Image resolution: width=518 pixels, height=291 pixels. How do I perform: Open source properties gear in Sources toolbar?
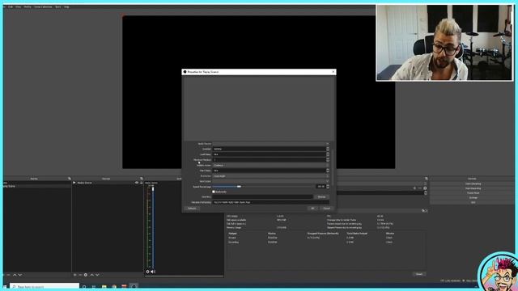point(86,275)
